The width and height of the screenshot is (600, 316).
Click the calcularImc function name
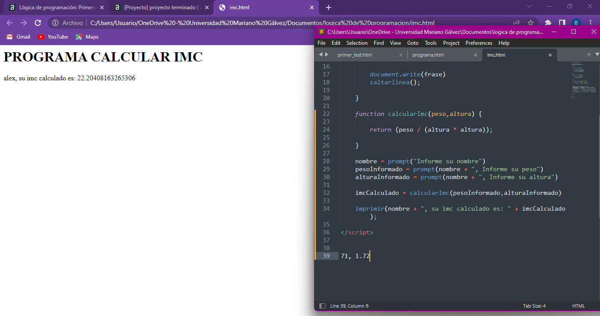408,114
